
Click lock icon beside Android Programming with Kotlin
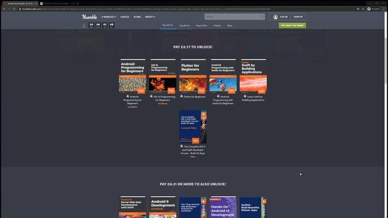pos(218,96)
